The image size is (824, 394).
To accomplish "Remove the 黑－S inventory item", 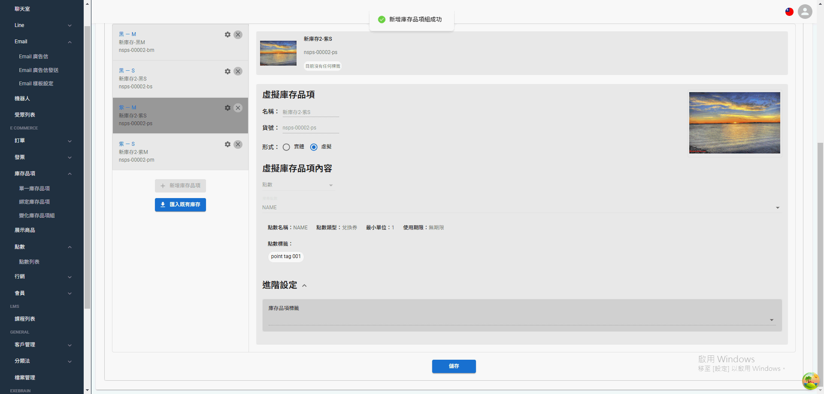I will coord(238,71).
